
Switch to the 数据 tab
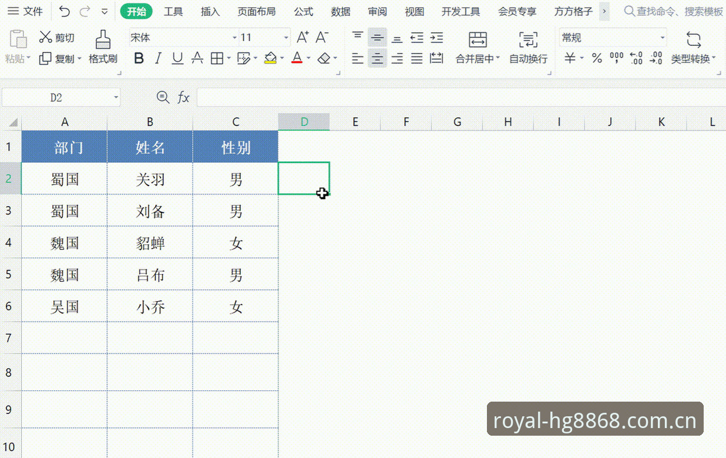point(341,11)
